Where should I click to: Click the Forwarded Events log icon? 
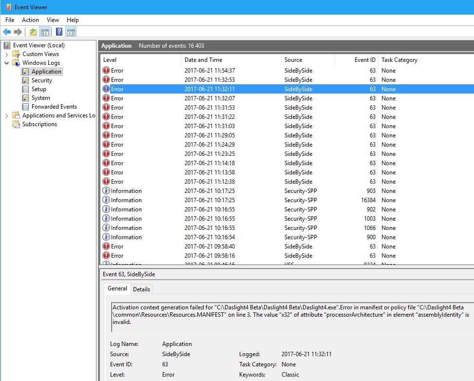coord(25,107)
